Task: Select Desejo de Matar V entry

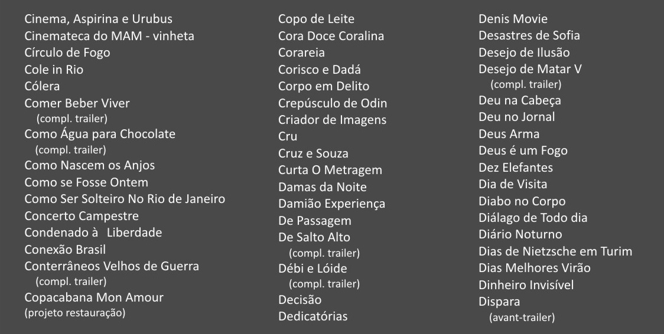Action: point(530,69)
